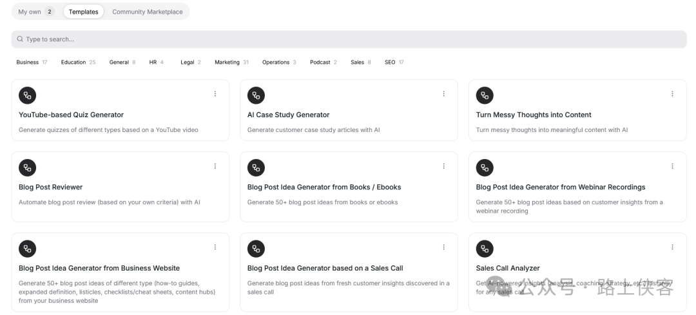This screenshot has width=696, height=315.
Task: Click the Type to search field
Action: click(x=348, y=39)
